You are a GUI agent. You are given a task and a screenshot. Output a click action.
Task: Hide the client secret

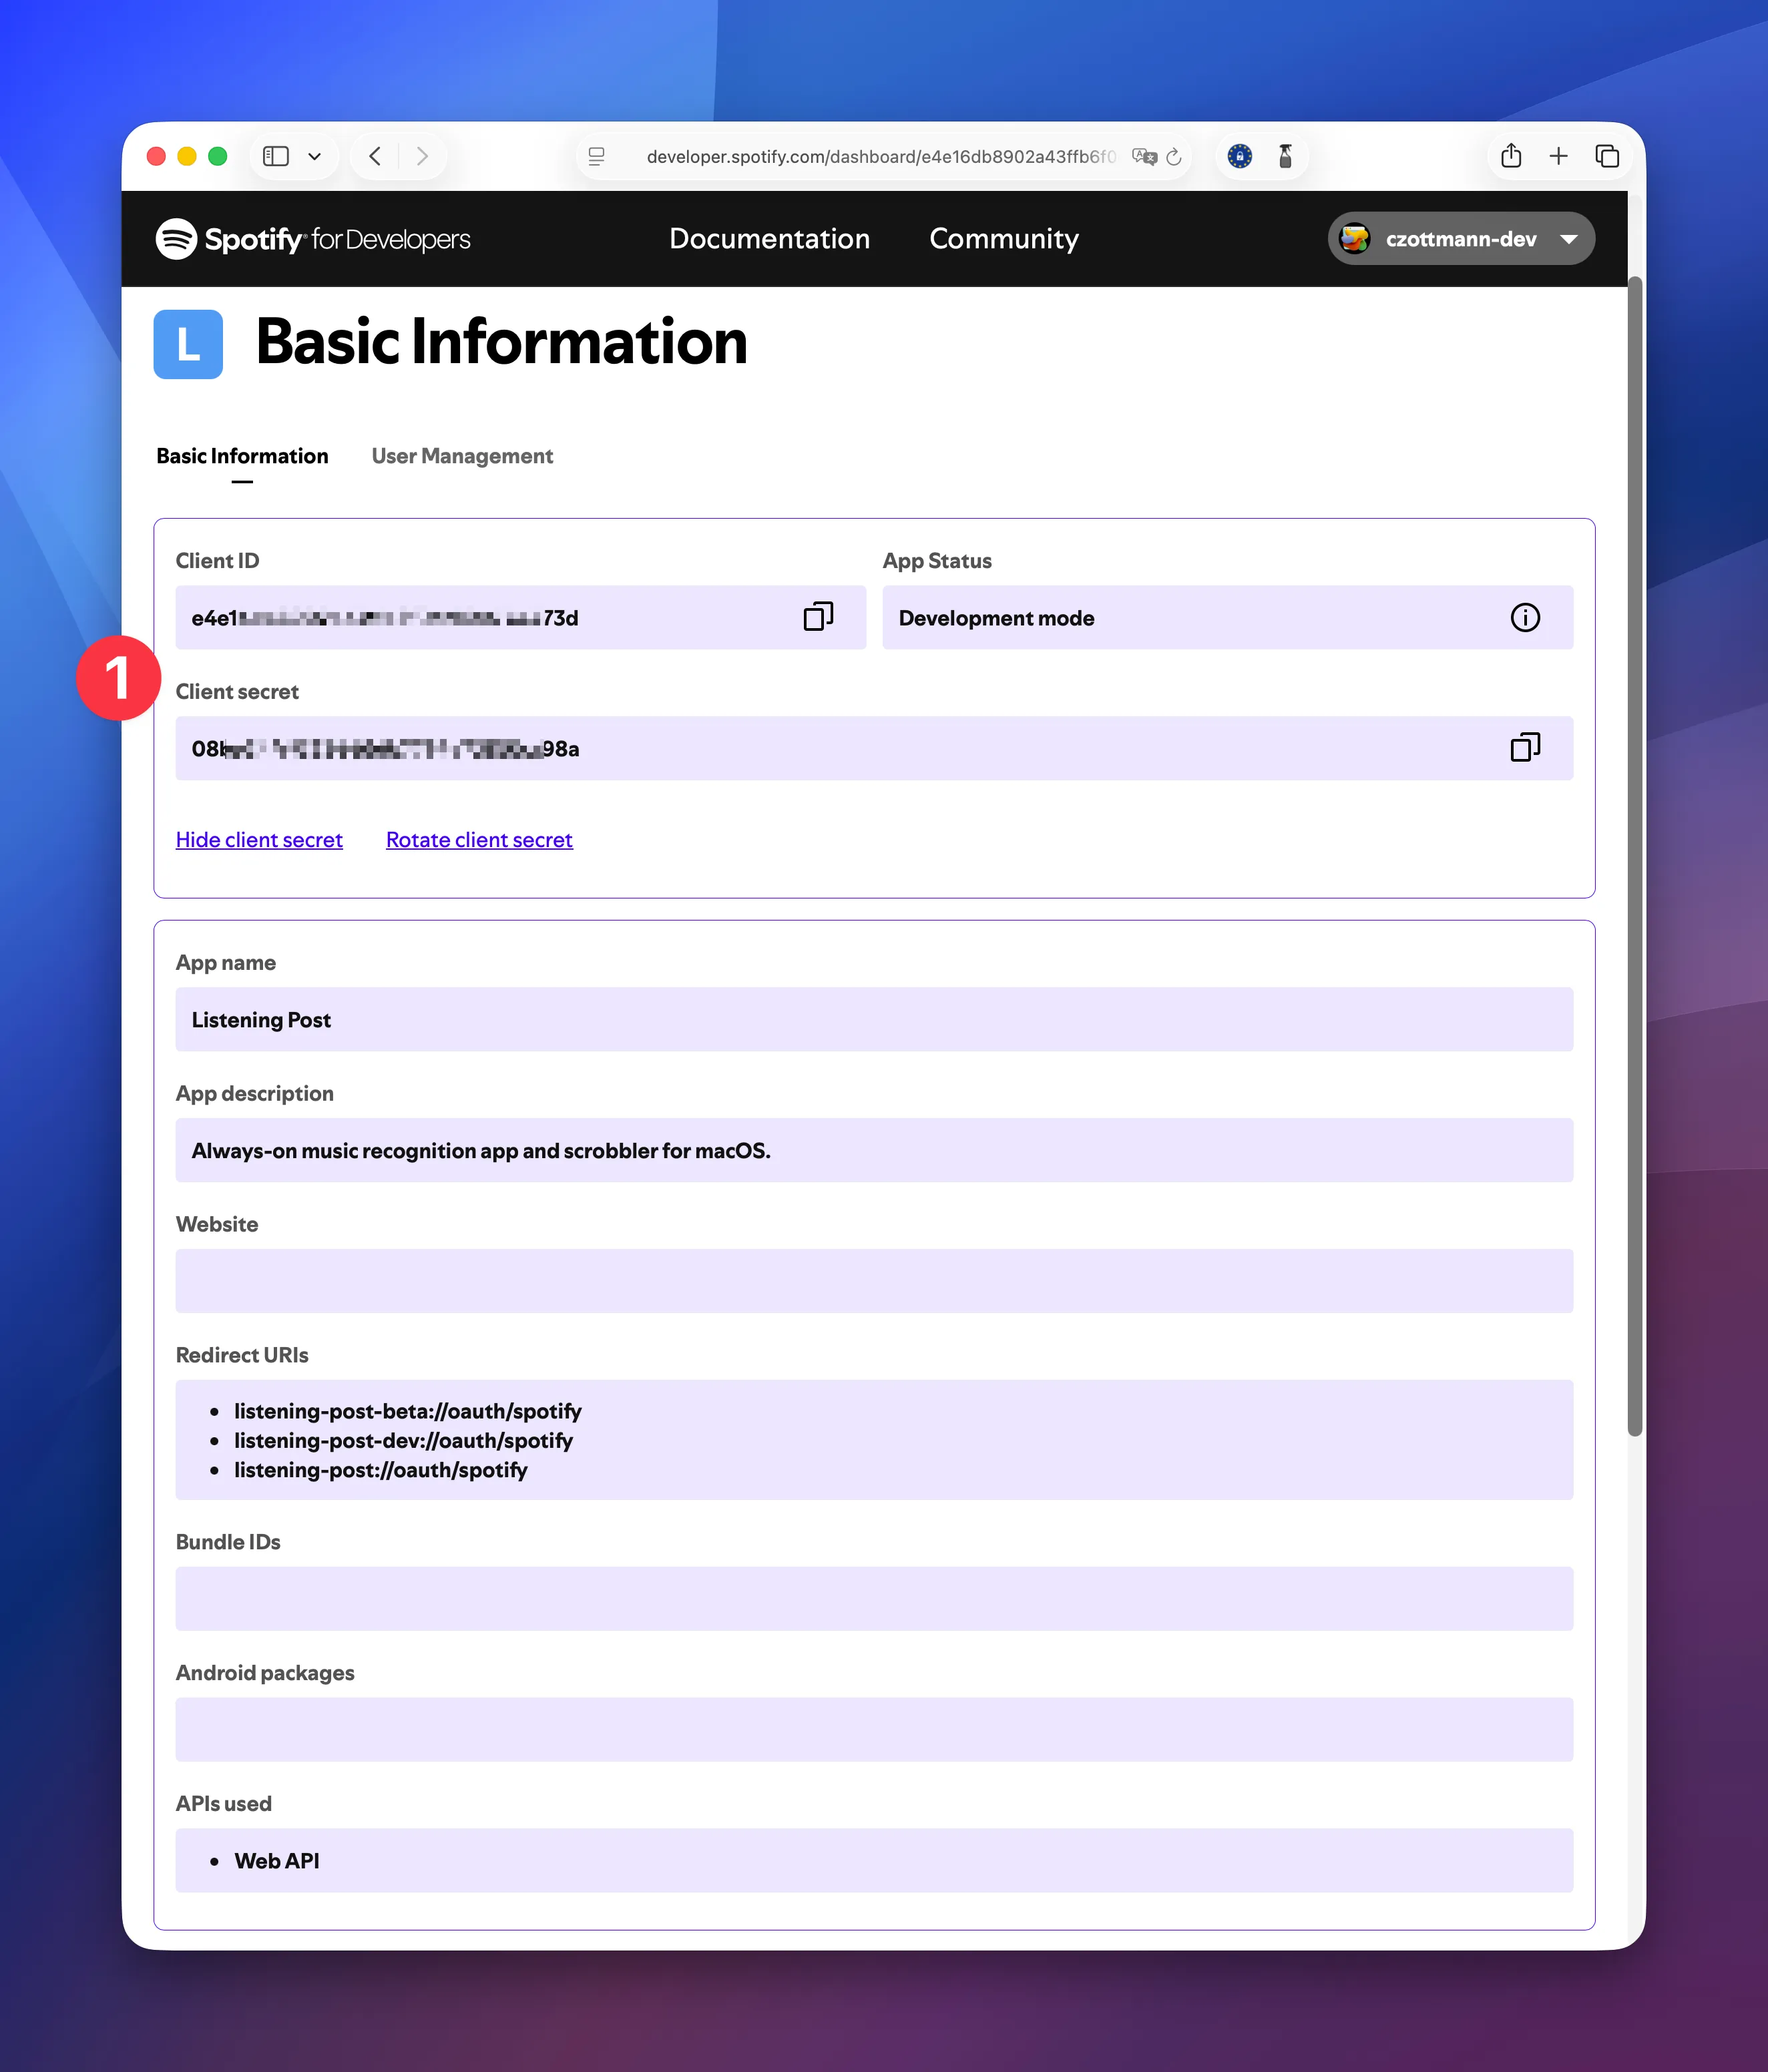(x=259, y=839)
